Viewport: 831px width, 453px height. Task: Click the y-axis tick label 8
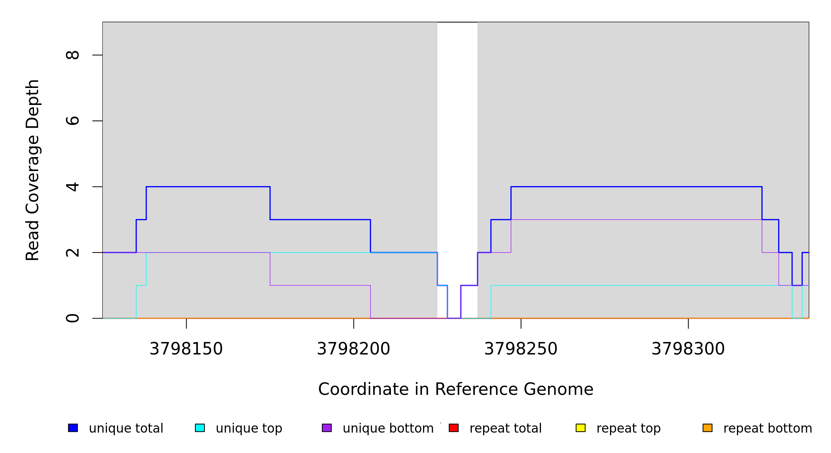(73, 55)
